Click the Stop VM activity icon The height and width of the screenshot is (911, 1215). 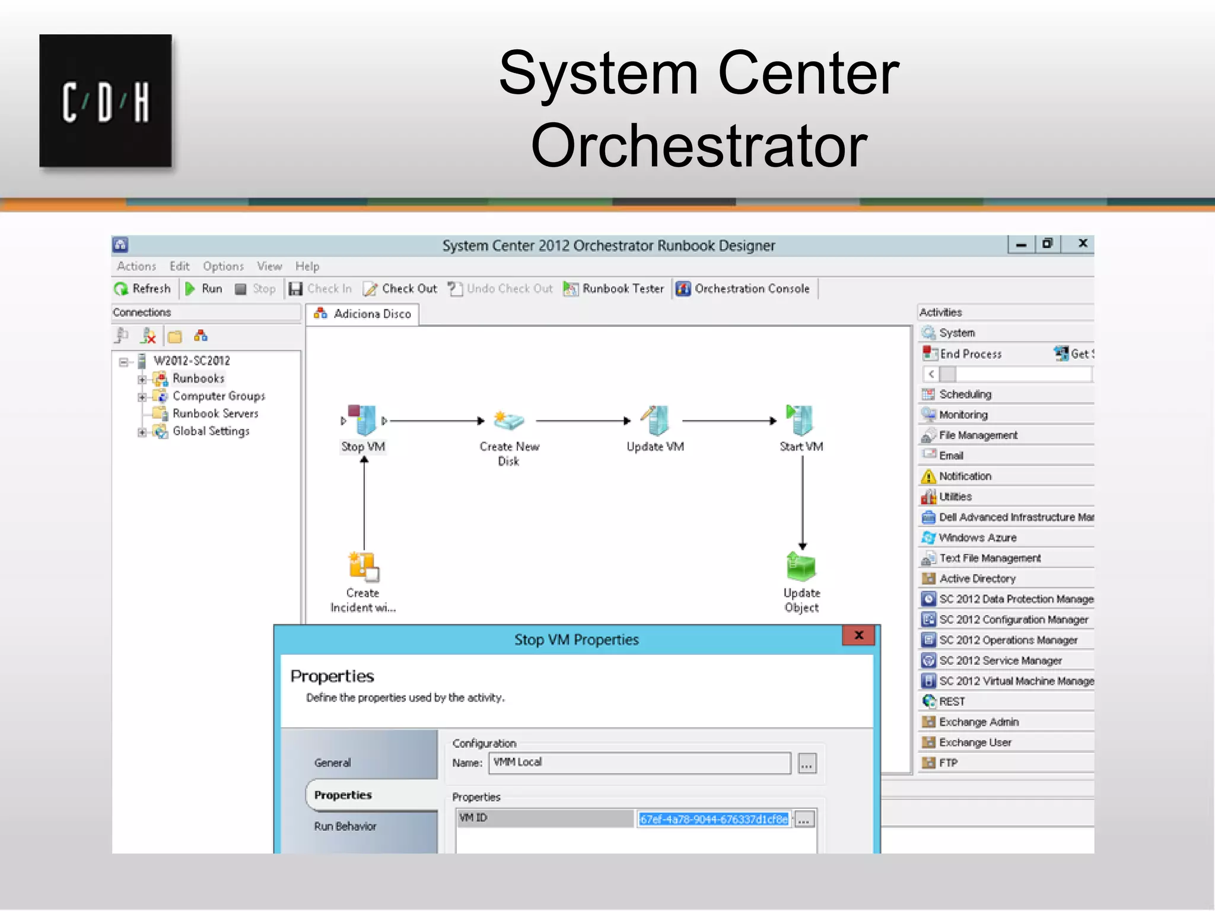tap(362, 420)
